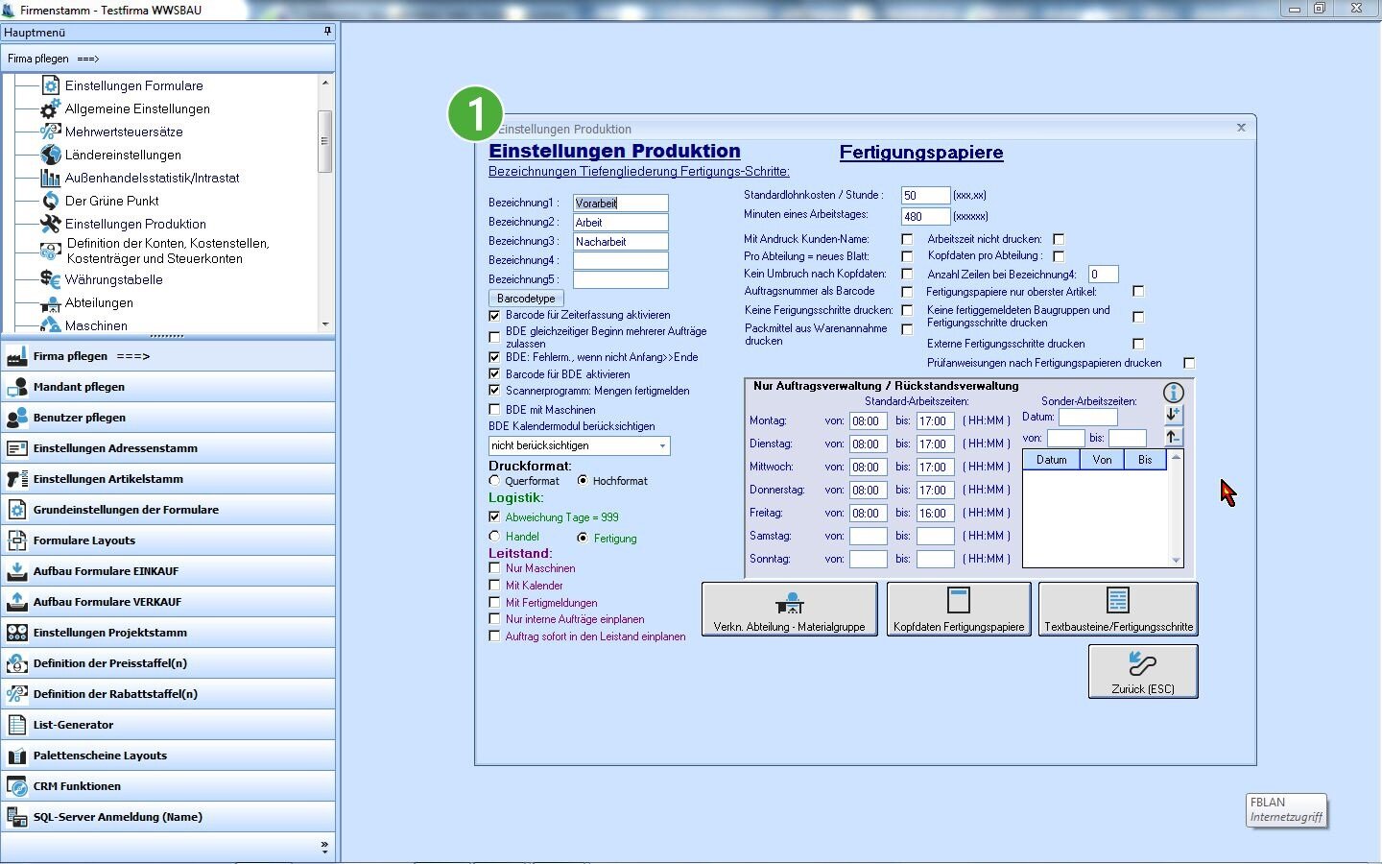Expand the Hauptmenü overflow chevron at bottom
The width and height of the screenshot is (1382, 864).
(324, 848)
